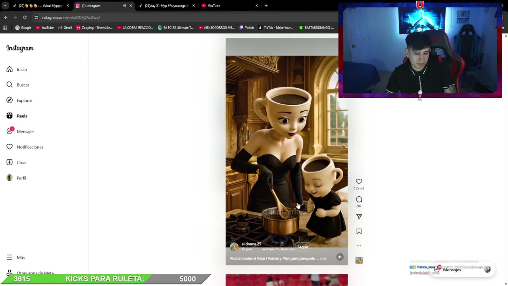Click the page scrollbar down arrow
The width and height of the screenshot is (508, 286).
tap(505, 284)
